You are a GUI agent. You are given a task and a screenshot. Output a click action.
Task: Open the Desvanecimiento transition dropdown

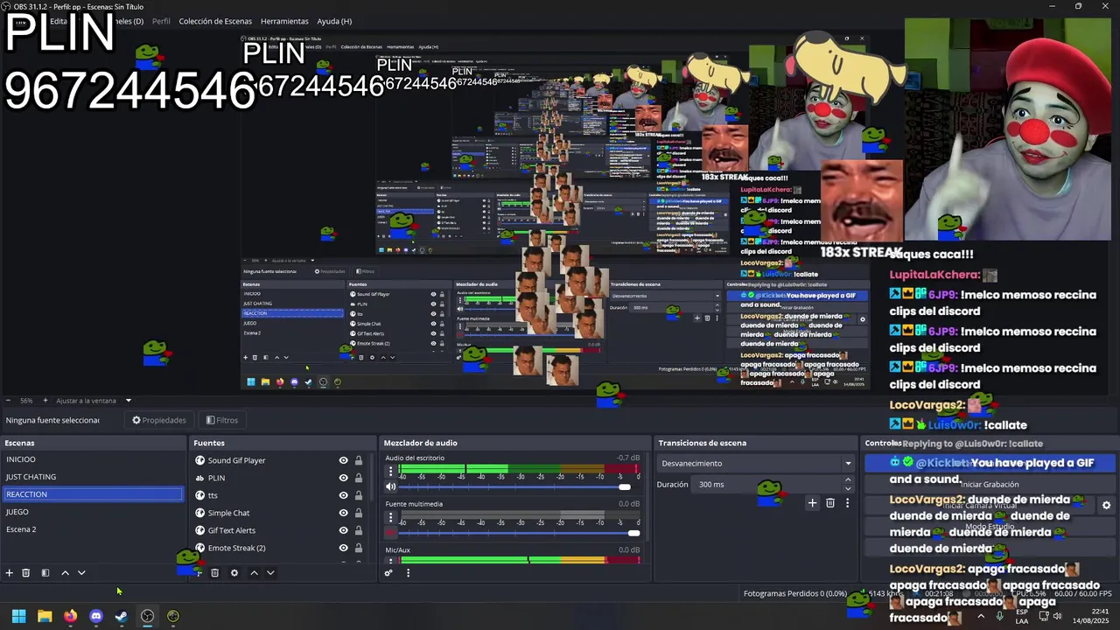click(756, 464)
